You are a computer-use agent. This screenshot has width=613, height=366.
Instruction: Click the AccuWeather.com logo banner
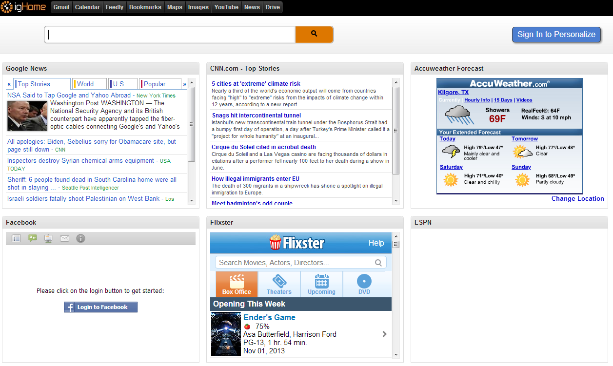(x=510, y=83)
